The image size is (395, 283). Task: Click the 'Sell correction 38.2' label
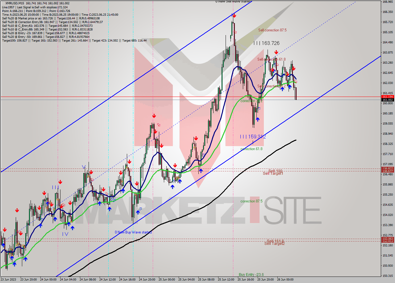(272, 86)
